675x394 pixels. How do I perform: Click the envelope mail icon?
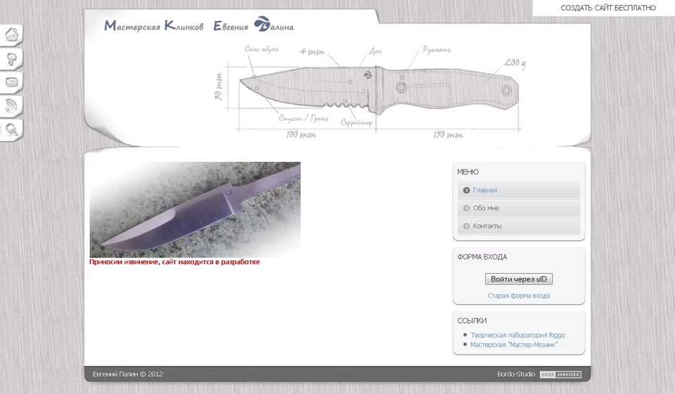pos(12,82)
